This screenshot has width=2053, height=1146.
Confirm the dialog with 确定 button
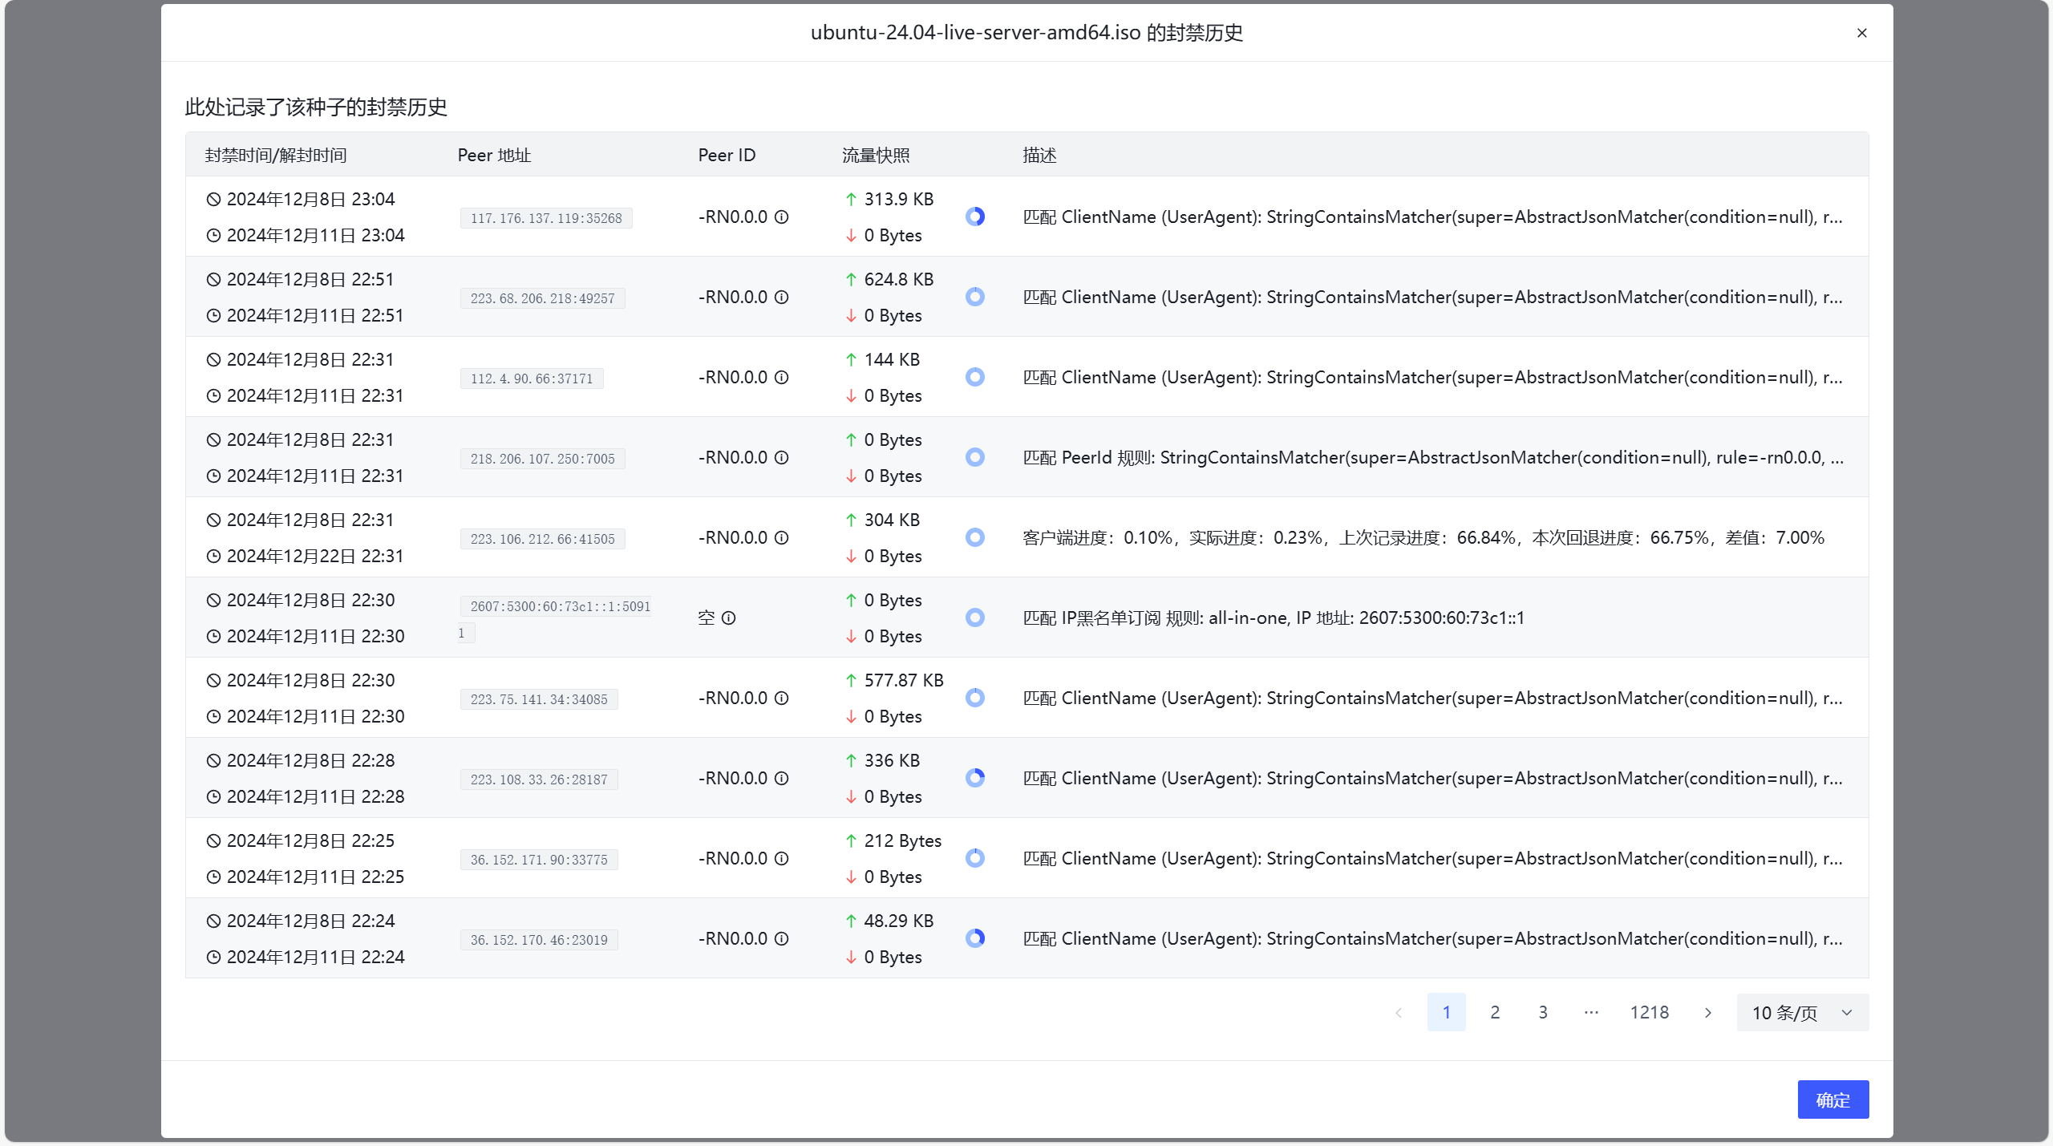1833,1099
